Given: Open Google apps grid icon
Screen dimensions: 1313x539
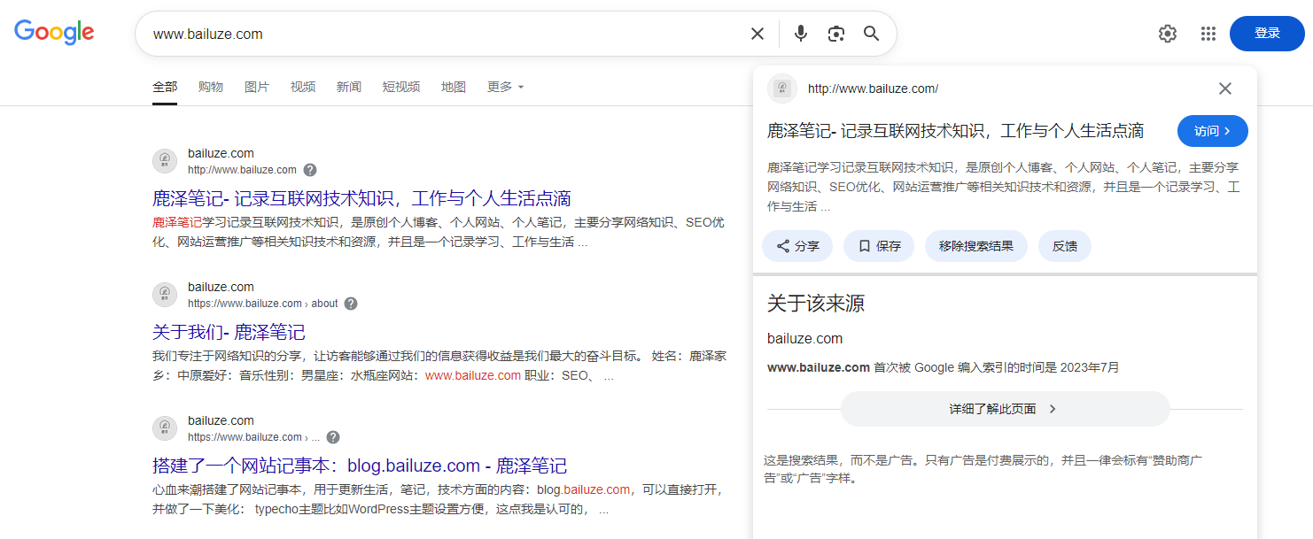Looking at the screenshot, I should 1208,34.
